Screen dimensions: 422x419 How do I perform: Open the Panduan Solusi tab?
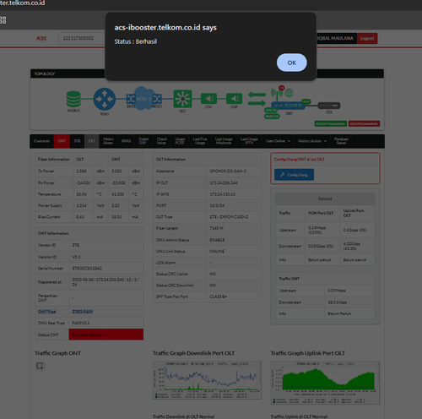pos(341,141)
